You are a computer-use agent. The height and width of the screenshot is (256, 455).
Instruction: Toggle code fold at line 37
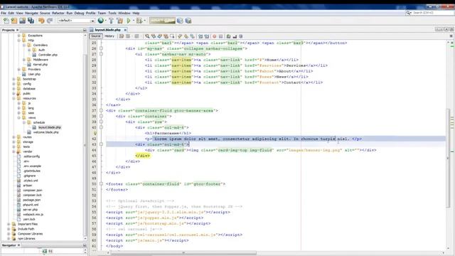(101, 110)
